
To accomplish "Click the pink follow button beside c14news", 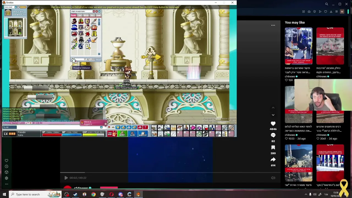I will coord(109,188).
